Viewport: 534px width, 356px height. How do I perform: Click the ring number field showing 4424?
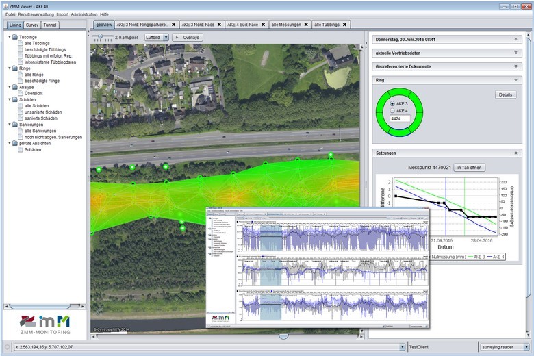[400, 118]
